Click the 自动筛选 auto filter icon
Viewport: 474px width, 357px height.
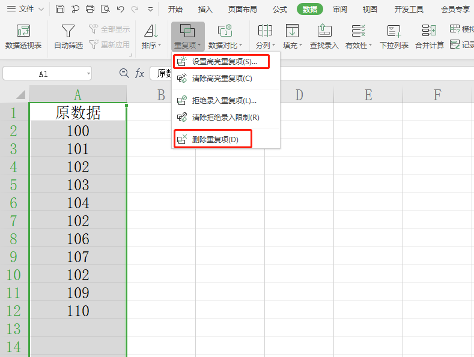click(x=68, y=36)
